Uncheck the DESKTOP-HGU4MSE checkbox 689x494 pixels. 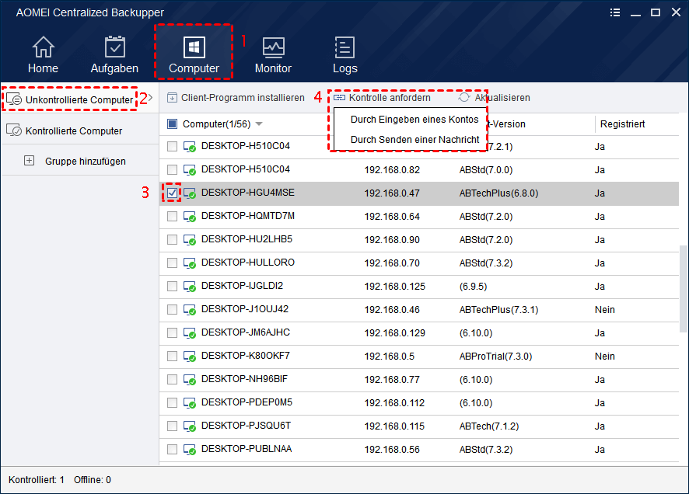tap(172, 193)
